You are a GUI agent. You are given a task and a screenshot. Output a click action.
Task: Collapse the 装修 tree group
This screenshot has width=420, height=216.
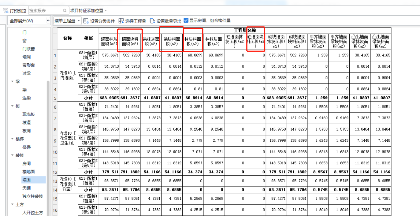[x=12, y=155]
